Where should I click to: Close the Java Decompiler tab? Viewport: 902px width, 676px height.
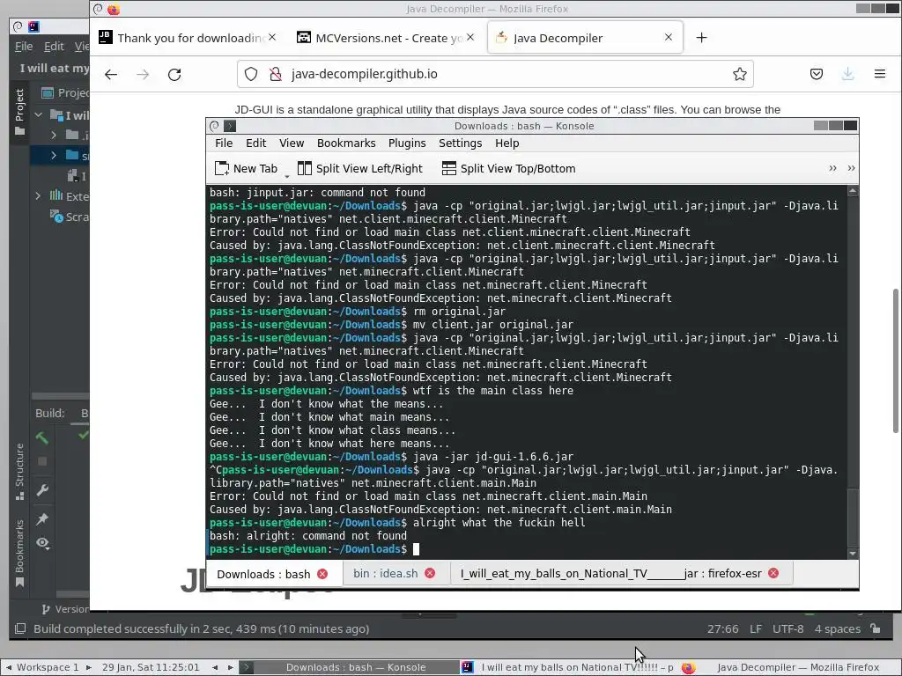[669, 37]
